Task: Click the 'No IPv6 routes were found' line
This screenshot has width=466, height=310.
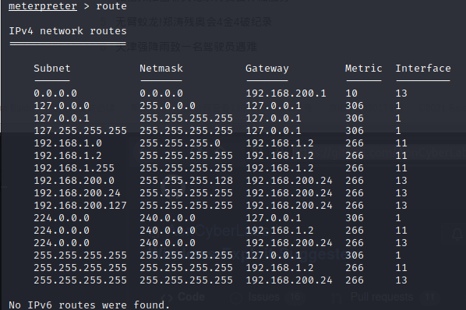Action: [89, 305]
